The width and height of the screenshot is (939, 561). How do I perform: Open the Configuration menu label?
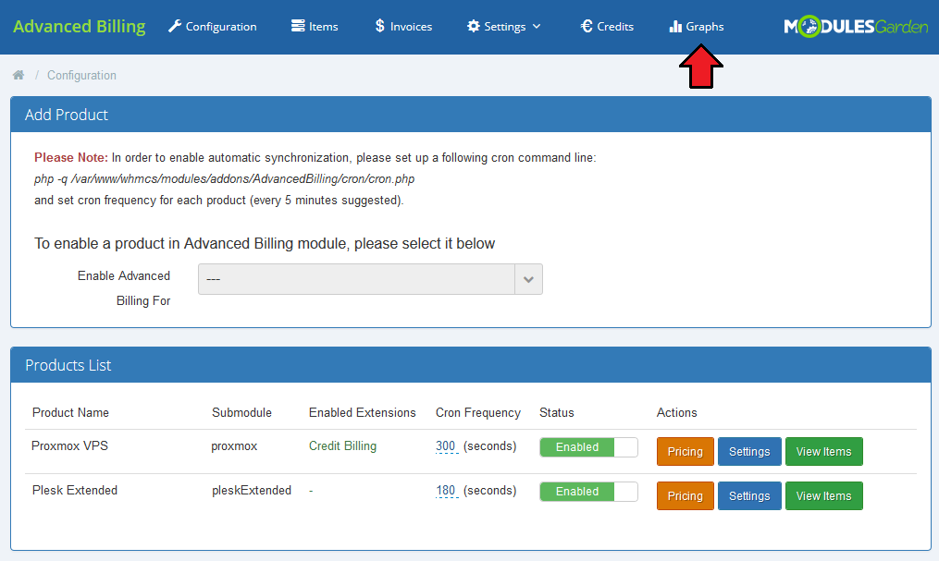tap(221, 26)
